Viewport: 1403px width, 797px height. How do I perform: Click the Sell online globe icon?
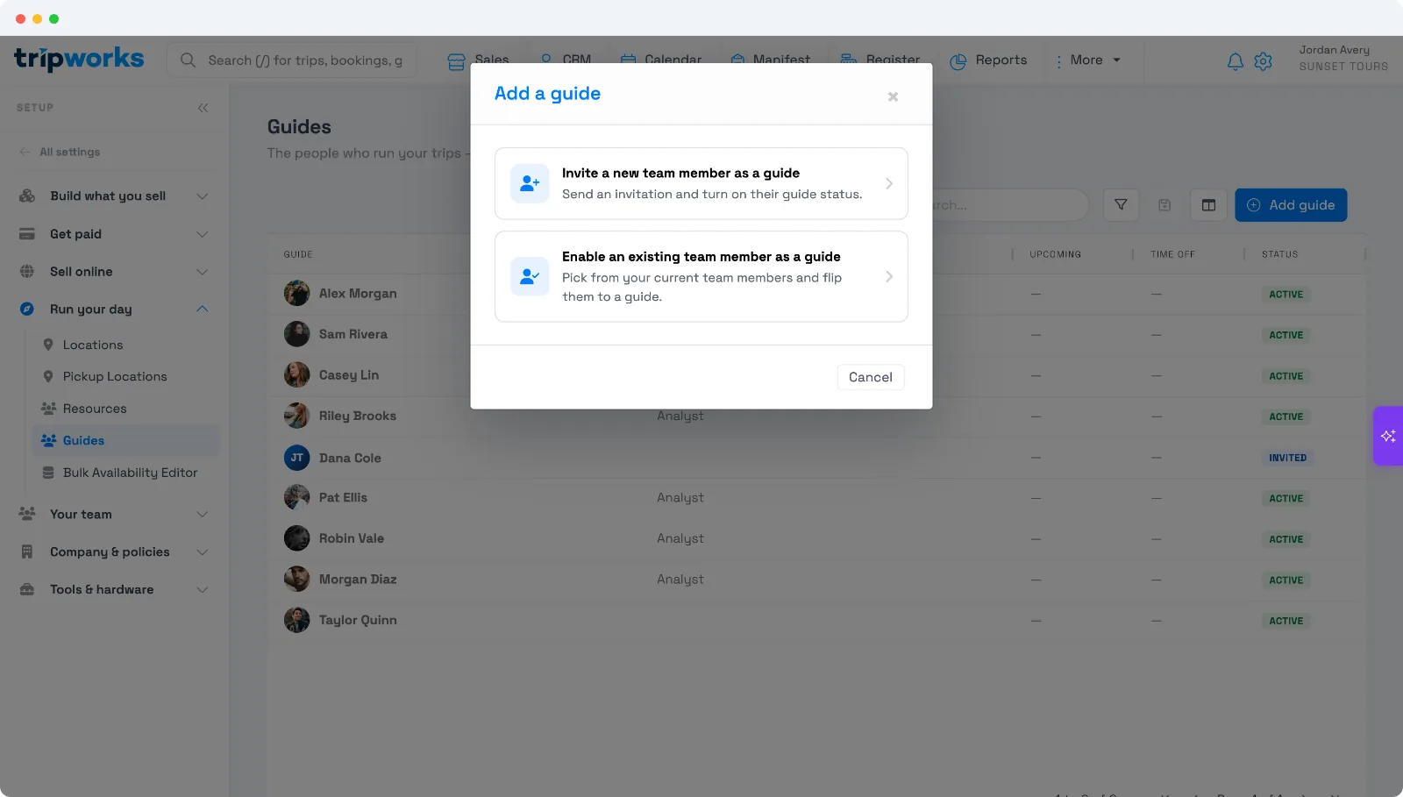click(27, 272)
